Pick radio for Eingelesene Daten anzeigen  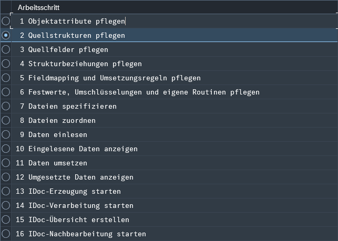[x=6, y=149]
